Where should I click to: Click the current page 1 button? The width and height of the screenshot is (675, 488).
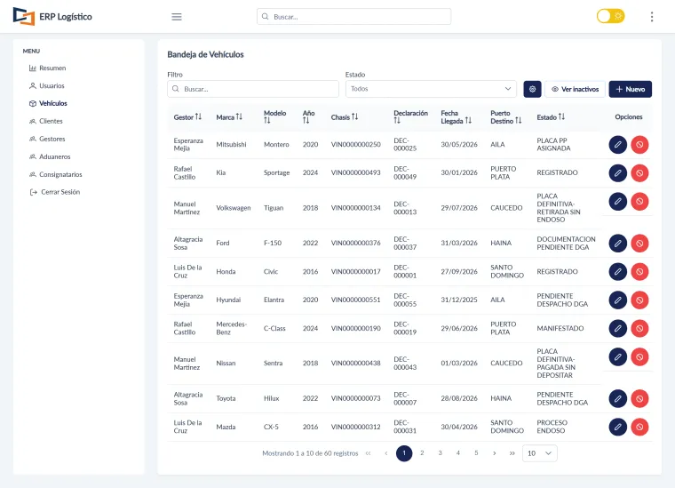coord(404,453)
